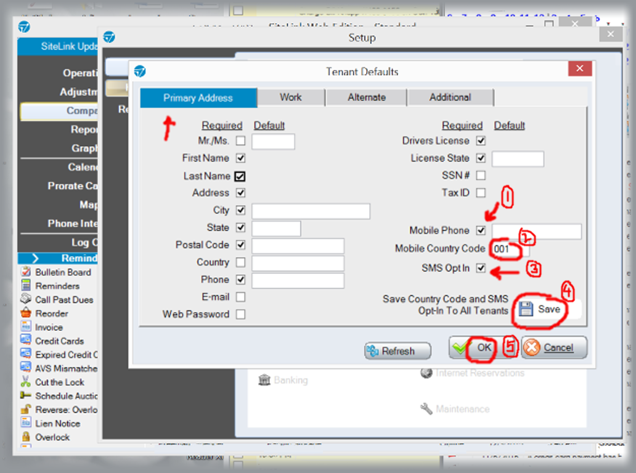
Task: Enable the SMS Opt In checkbox
Action: [x=481, y=269]
